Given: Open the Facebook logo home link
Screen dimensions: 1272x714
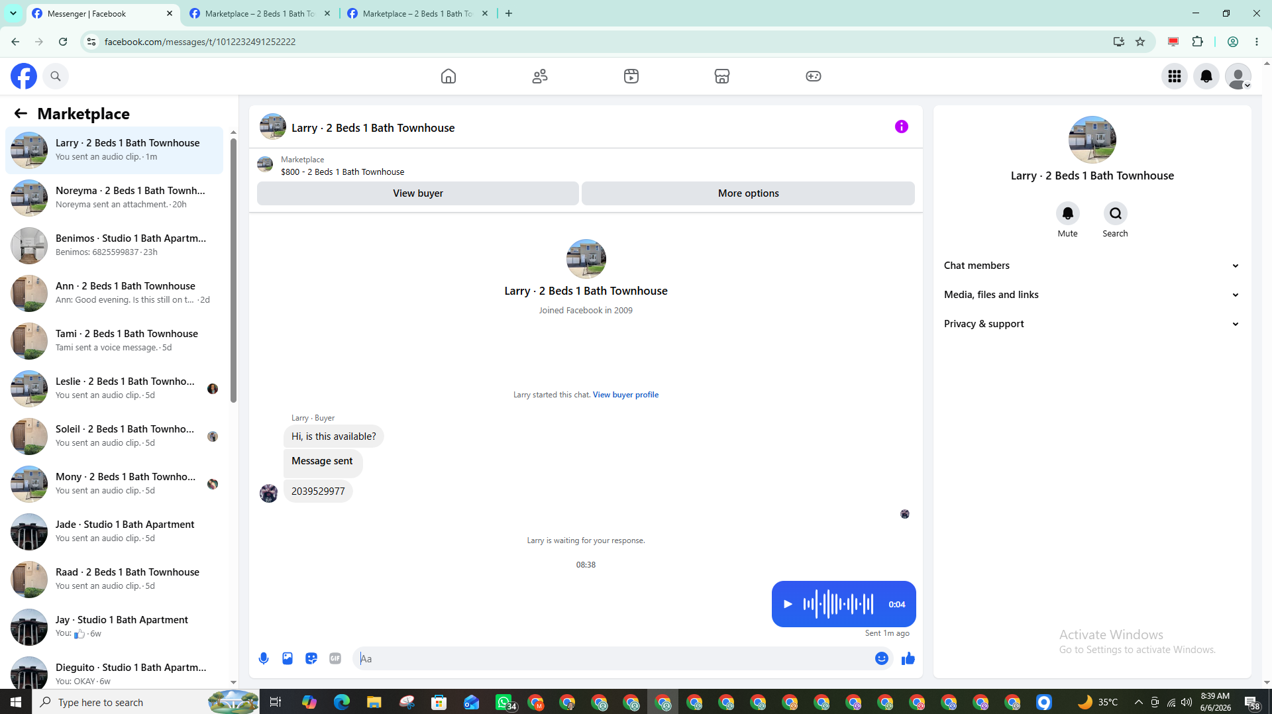Looking at the screenshot, I should click(x=24, y=76).
